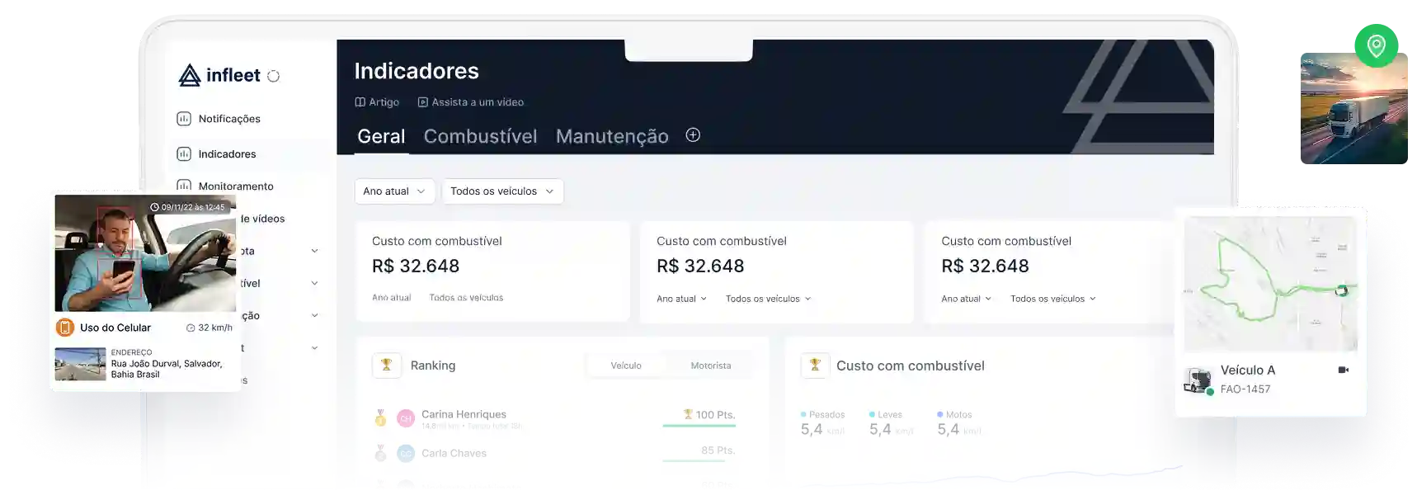The height and width of the screenshot is (500, 1417).
Task: Click the Notificações sidebar icon
Action: pos(184,119)
